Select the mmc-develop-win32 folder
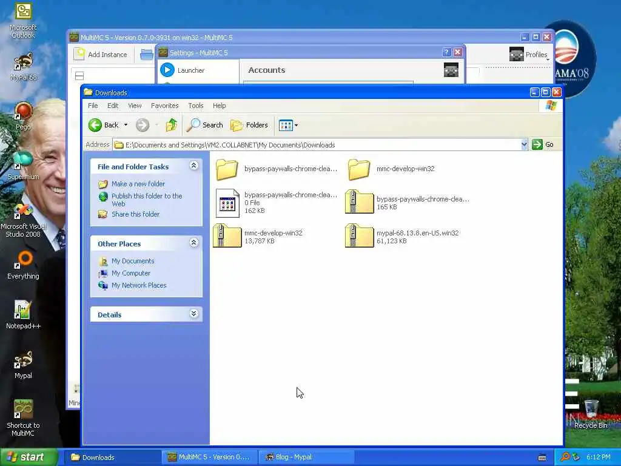621x466 pixels. 359,169
